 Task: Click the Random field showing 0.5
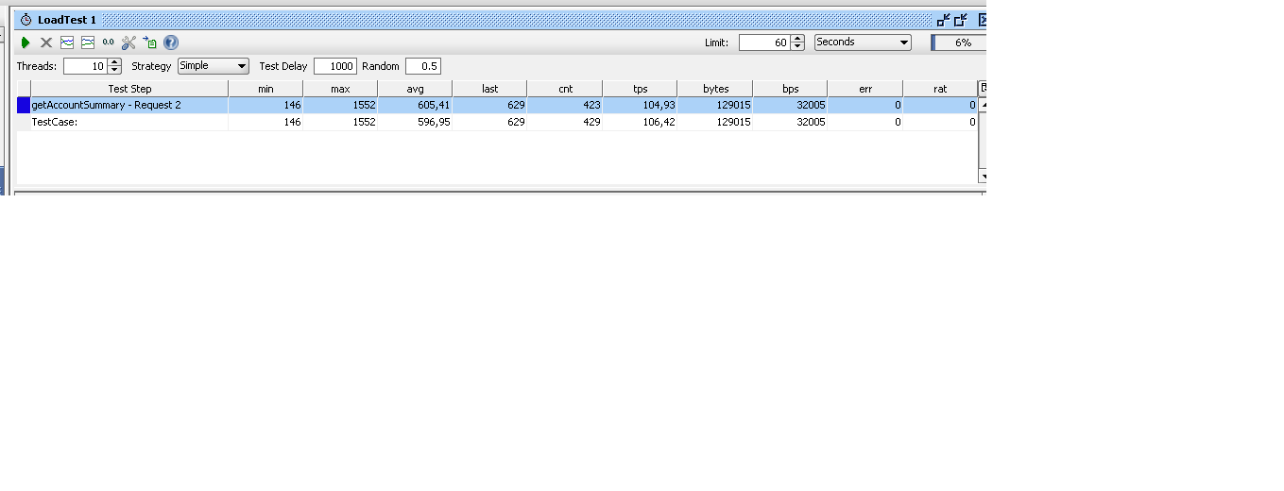[423, 66]
